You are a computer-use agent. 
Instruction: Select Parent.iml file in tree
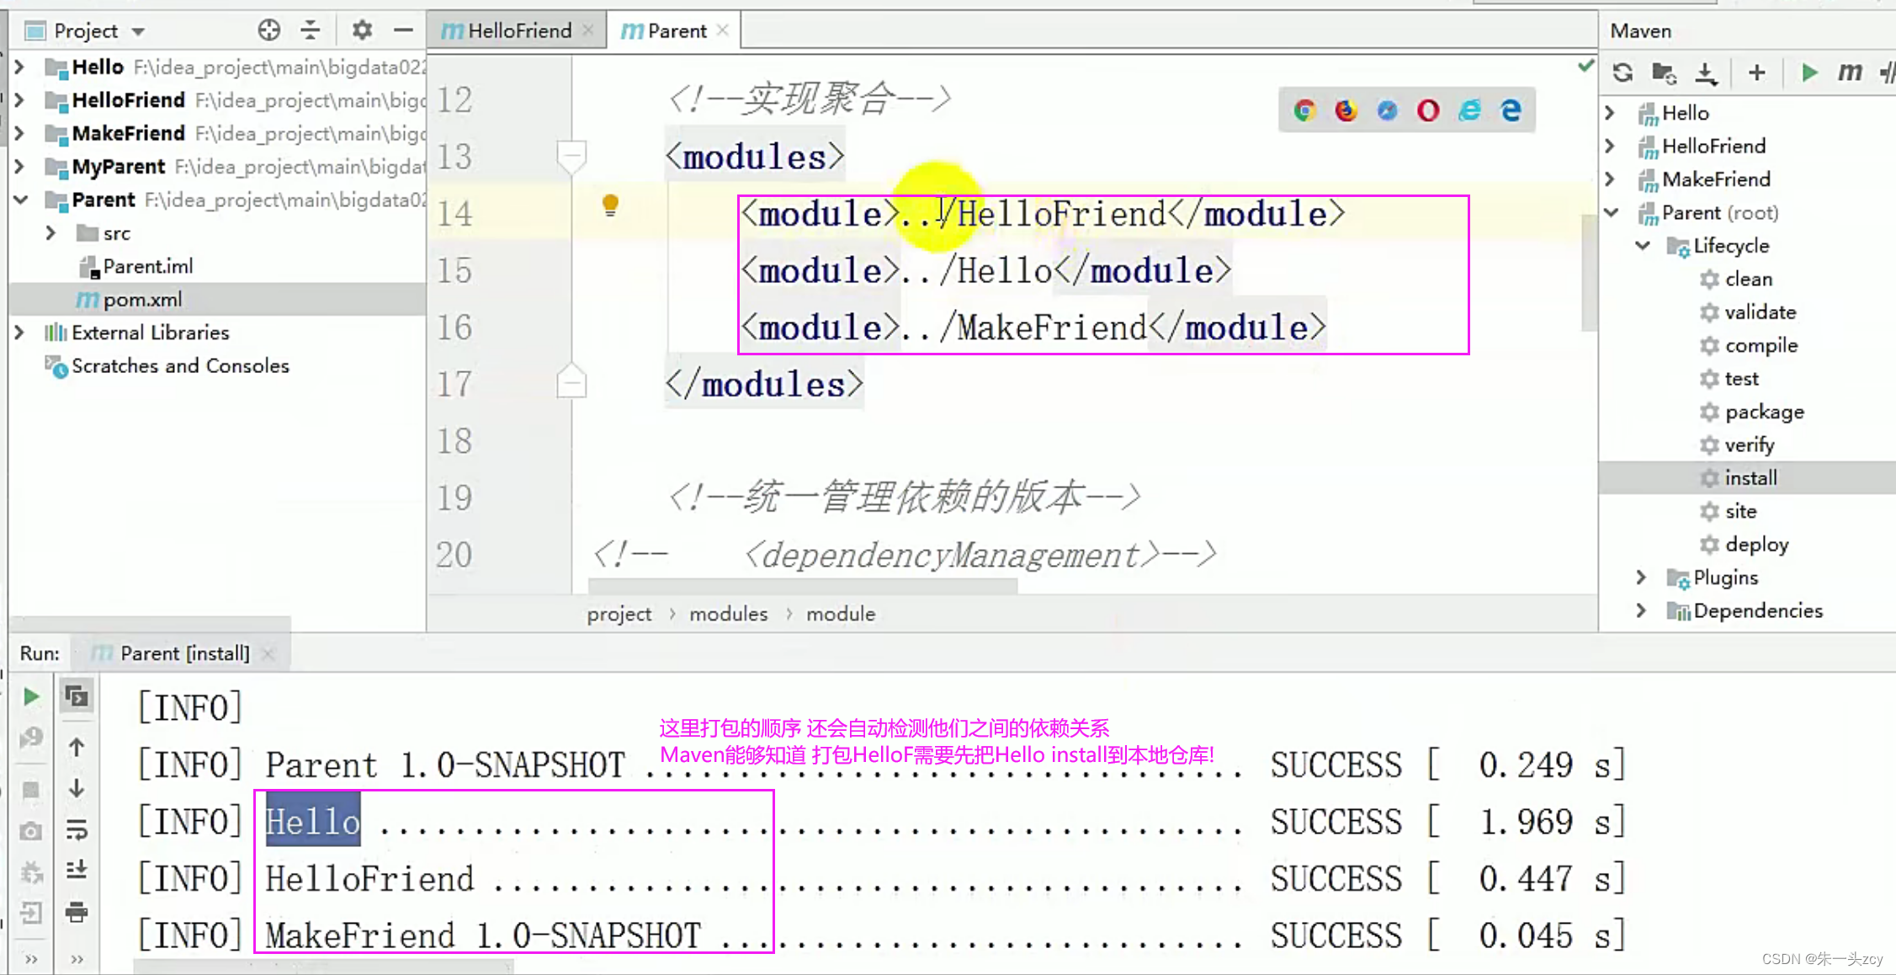coord(136,267)
